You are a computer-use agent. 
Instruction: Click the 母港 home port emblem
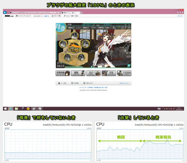coord(61,28)
